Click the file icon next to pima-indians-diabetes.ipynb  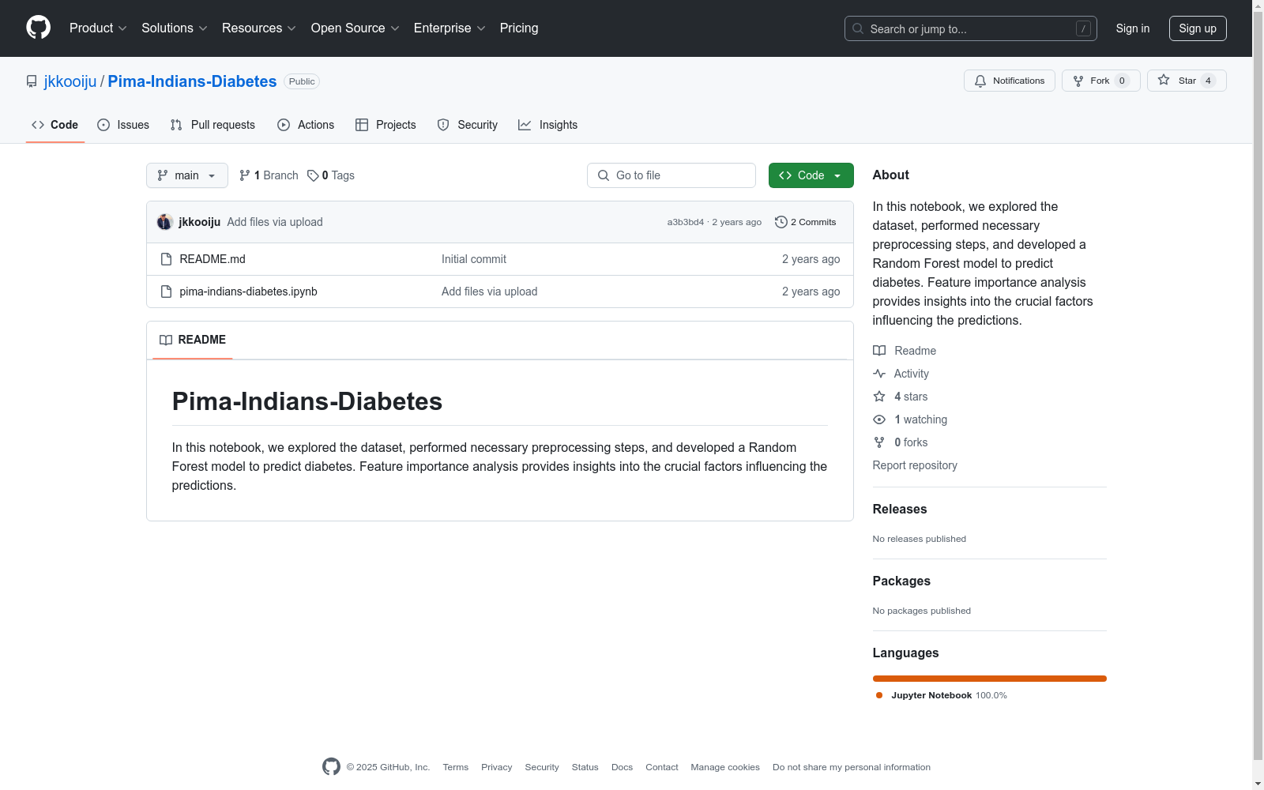(166, 292)
